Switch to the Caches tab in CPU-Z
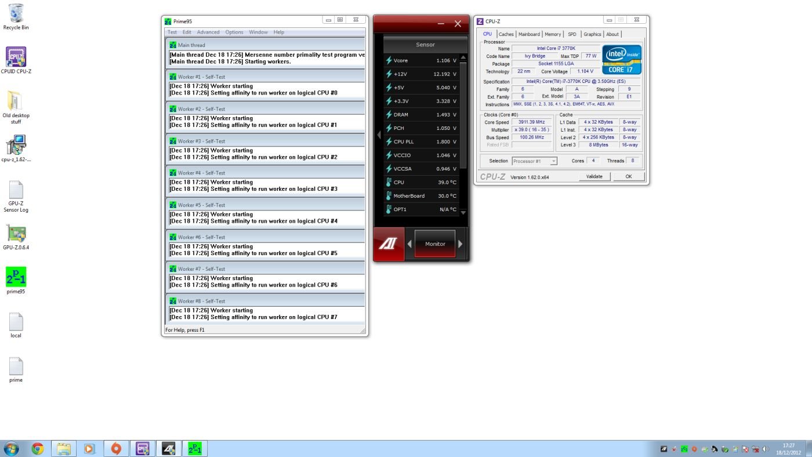Image resolution: width=812 pixels, height=457 pixels. [x=506, y=34]
